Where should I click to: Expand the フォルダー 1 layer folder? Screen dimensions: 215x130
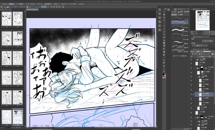click(195, 60)
